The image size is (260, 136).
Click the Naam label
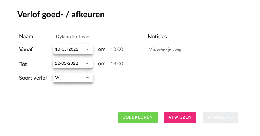click(x=26, y=37)
